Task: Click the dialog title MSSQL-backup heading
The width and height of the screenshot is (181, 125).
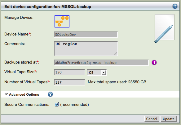Action: tap(48, 6)
